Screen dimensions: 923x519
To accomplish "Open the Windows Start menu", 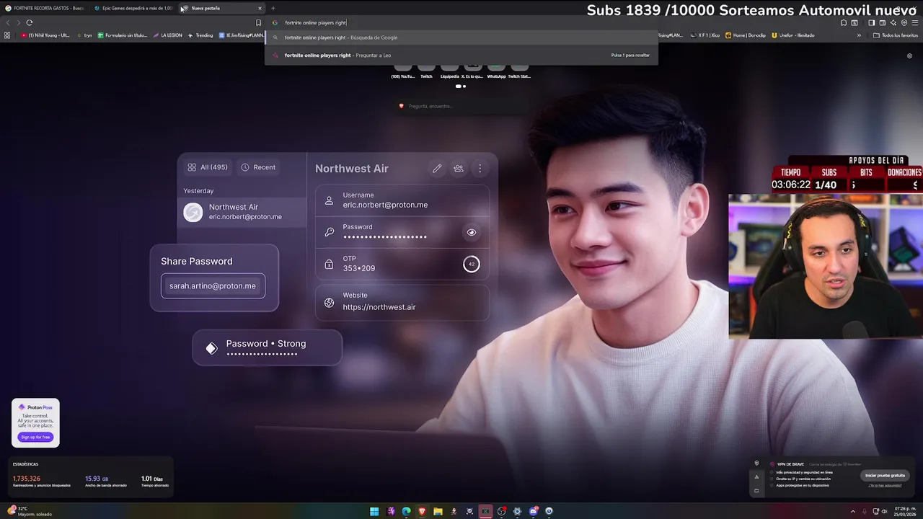I will [374, 511].
